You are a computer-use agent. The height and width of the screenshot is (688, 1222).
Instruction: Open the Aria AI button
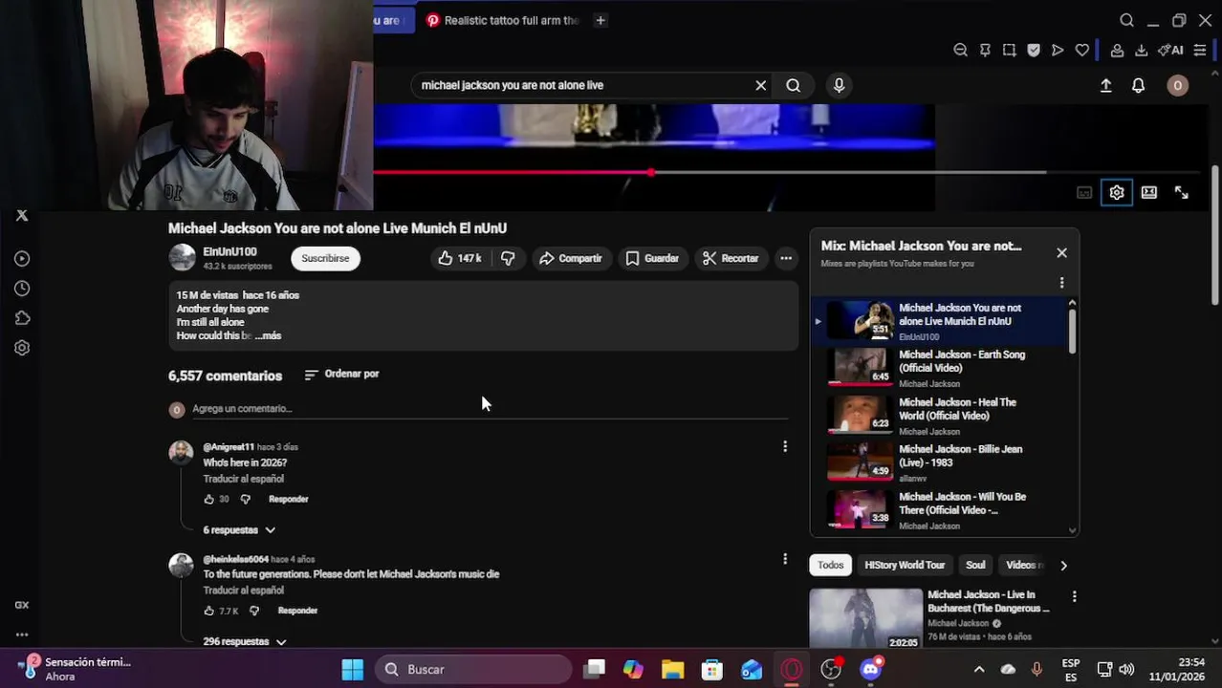point(1170,51)
